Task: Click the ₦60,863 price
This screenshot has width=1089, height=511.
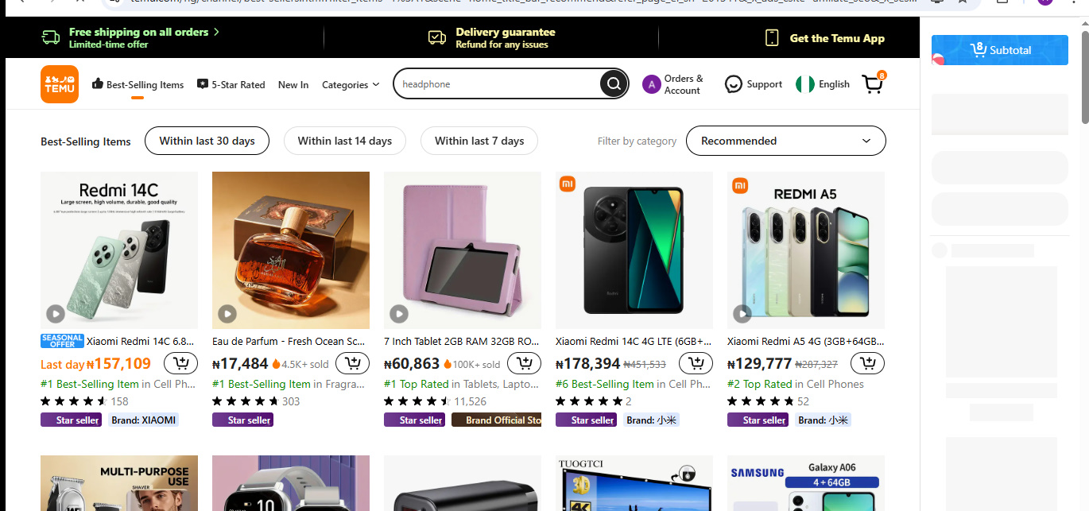Action: click(412, 364)
